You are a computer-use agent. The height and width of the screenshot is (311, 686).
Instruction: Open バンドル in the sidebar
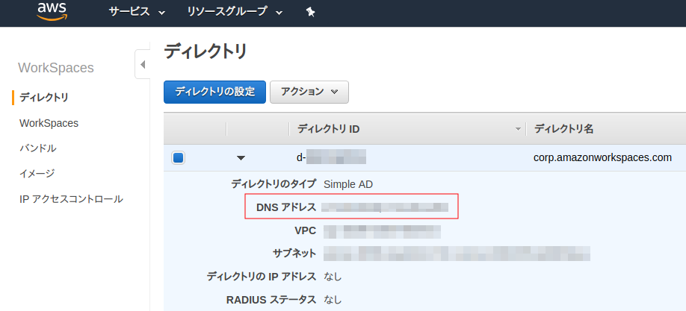[38, 148]
